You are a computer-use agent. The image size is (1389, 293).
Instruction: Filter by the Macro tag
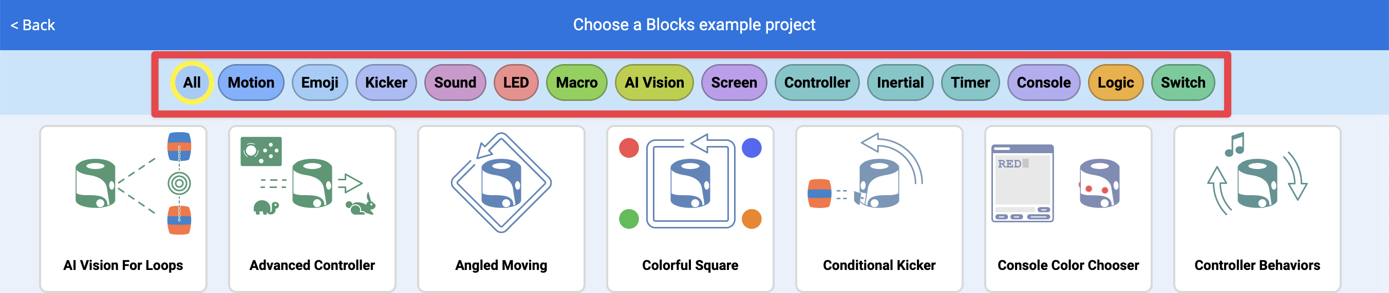[576, 83]
